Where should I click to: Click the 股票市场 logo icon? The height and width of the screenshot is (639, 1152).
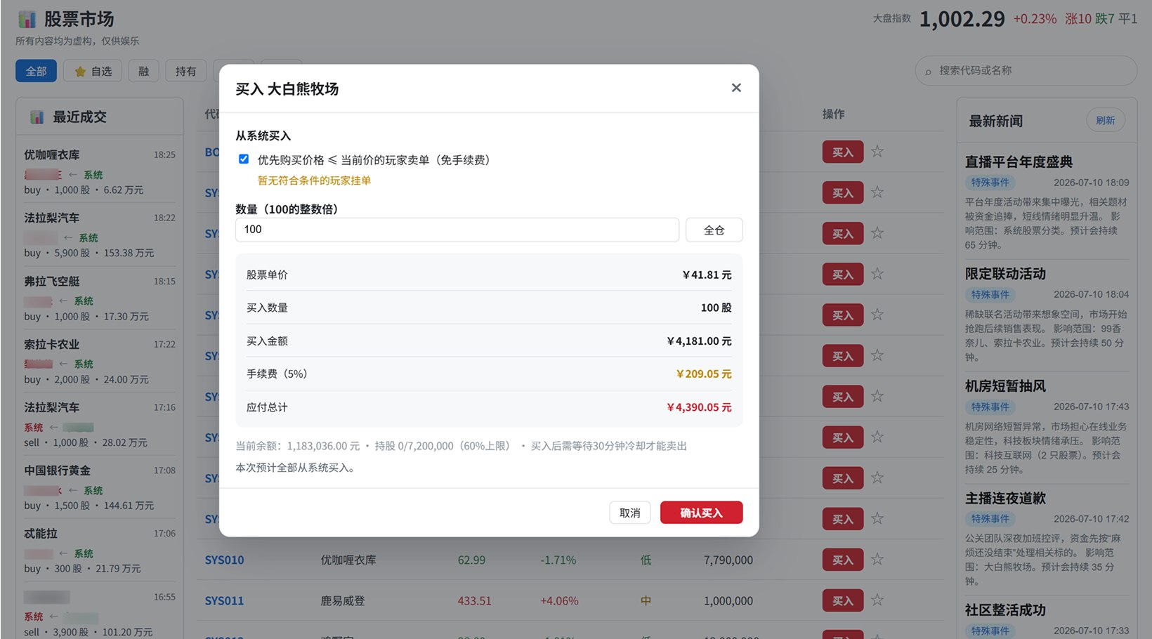pyautogui.click(x=27, y=20)
